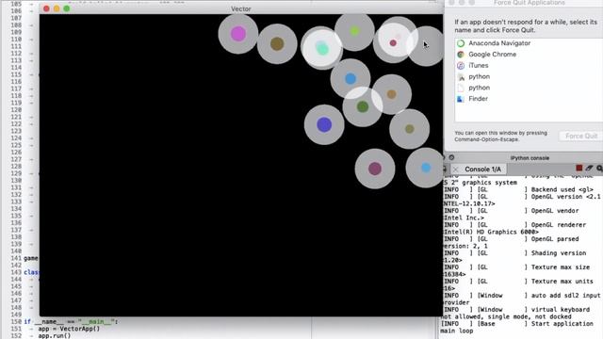Click the gear options icon in IPython console header
Image resolution: width=603 pixels, height=339 pixels.
451,157
